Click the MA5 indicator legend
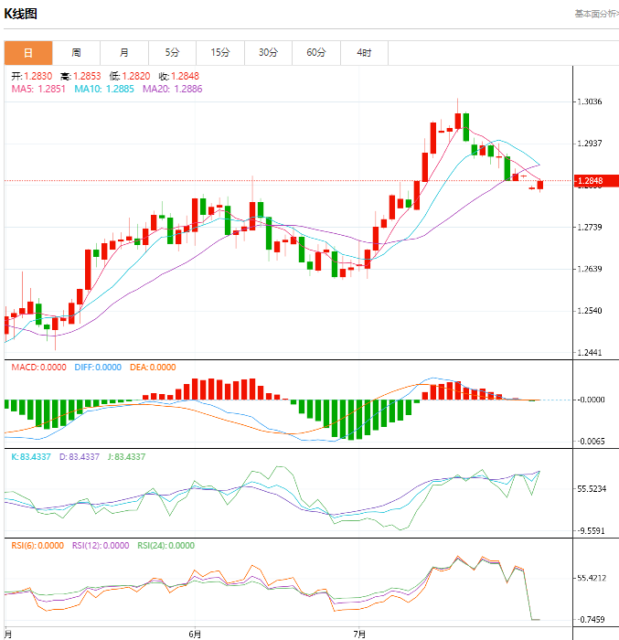This screenshot has height=640, width=619. pyautogui.click(x=37, y=90)
